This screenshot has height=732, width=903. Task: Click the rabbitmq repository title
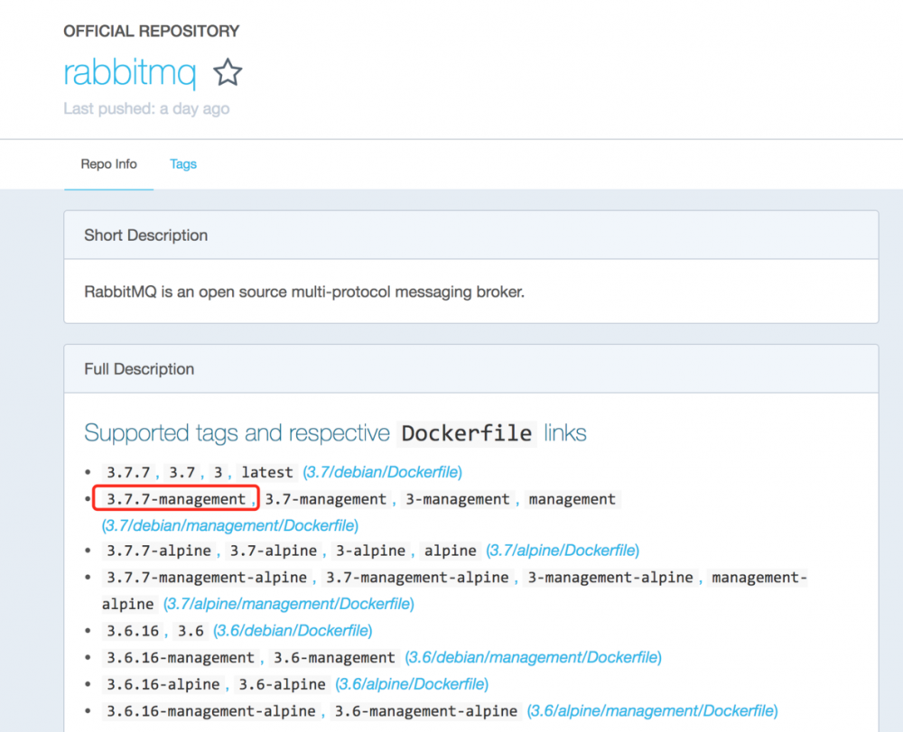pos(129,72)
